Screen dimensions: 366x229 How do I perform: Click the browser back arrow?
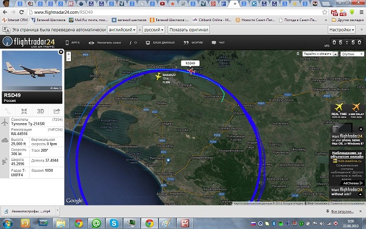click(x=5, y=12)
